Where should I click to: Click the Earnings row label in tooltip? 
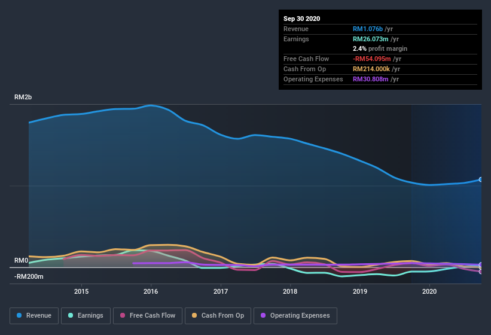(x=296, y=39)
